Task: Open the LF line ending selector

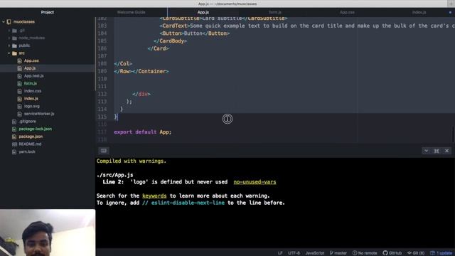Action: point(280,253)
